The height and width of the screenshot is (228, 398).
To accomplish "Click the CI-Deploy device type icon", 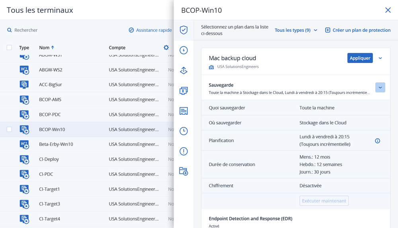I will click(x=24, y=159).
